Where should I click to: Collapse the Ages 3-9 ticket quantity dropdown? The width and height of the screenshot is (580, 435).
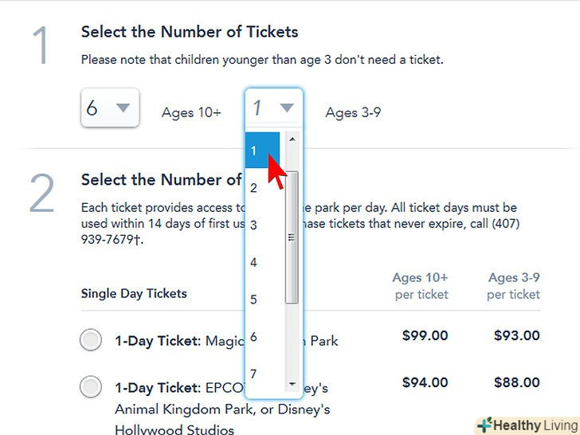click(x=273, y=108)
